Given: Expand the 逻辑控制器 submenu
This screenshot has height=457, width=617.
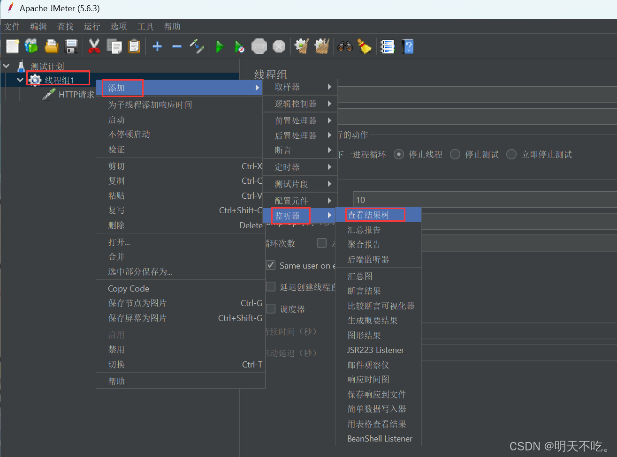Looking at the screenshot, I should pos(300,104).
